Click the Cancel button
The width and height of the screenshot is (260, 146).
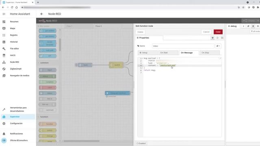(206, 32)
